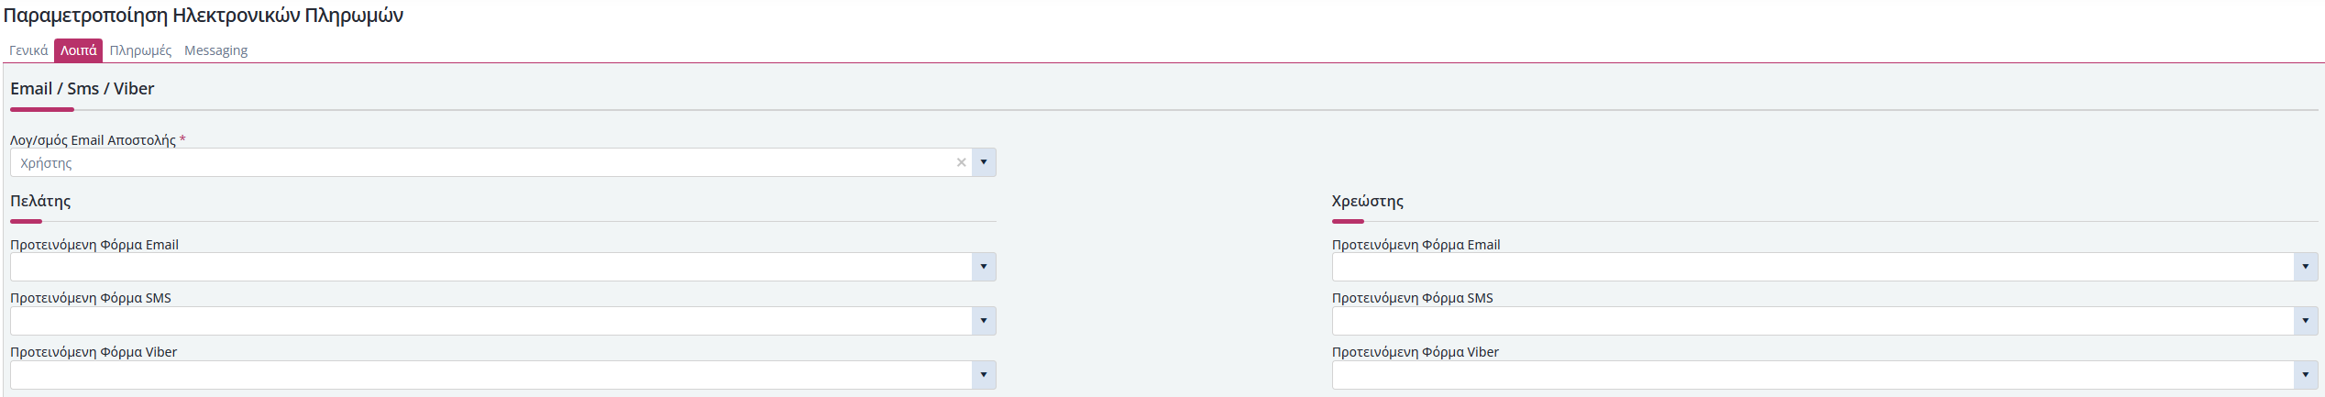The image size is (2325, 397).
Task: Expand the Πελάτης Προτεινόμενη Φόρμα Viber arrow
Action: pyautogui.click(x=984, y=375)
